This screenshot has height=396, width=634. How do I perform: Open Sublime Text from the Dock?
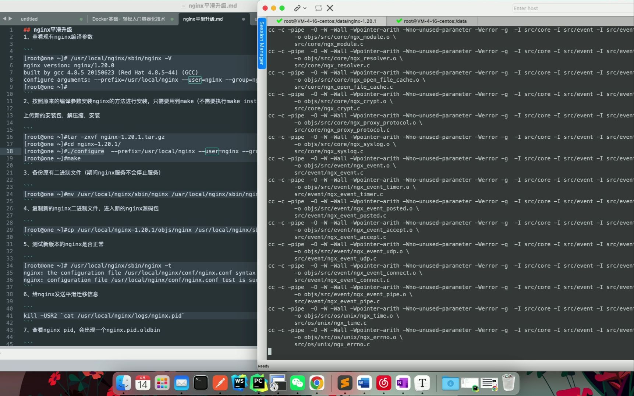pos(345,383)
